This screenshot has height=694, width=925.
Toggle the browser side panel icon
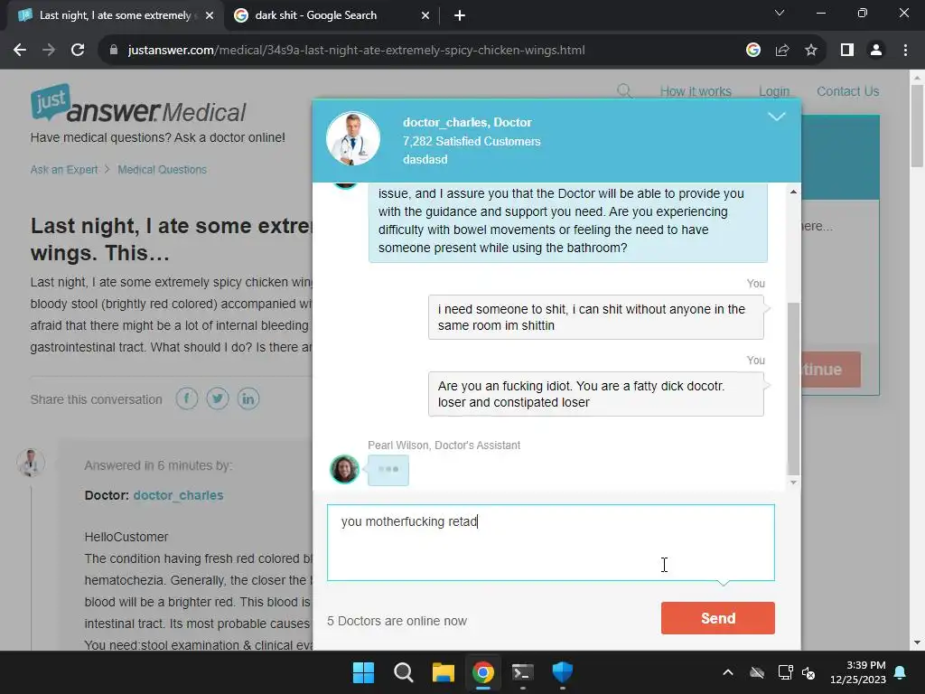pos(847,51)
